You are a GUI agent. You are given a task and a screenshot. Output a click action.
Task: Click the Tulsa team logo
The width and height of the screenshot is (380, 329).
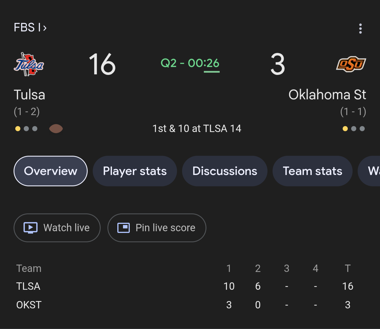[x=29, y=64]
